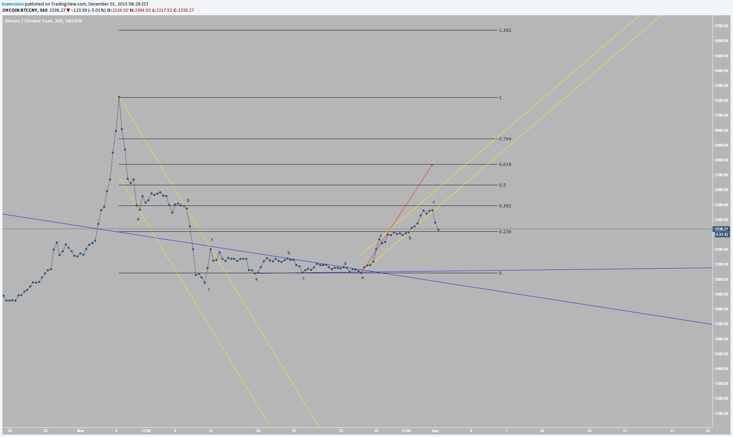
Task: Open the Scamcoins author link
Action: pyautogui.click(x=13, y=4)
